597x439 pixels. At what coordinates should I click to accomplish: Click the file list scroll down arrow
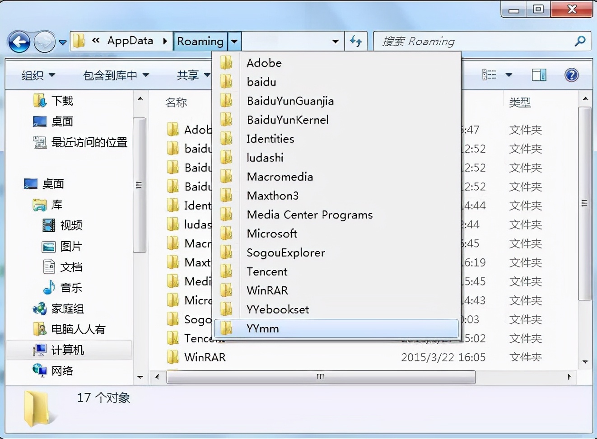click(x=585, y=361)
